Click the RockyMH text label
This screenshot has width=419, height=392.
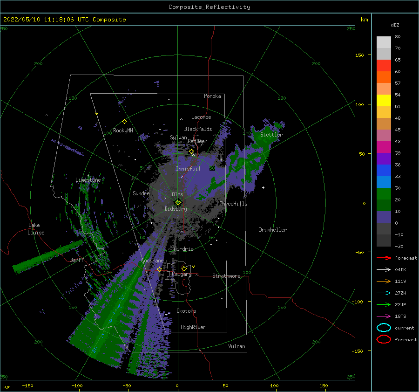click(x=123, y=131)
